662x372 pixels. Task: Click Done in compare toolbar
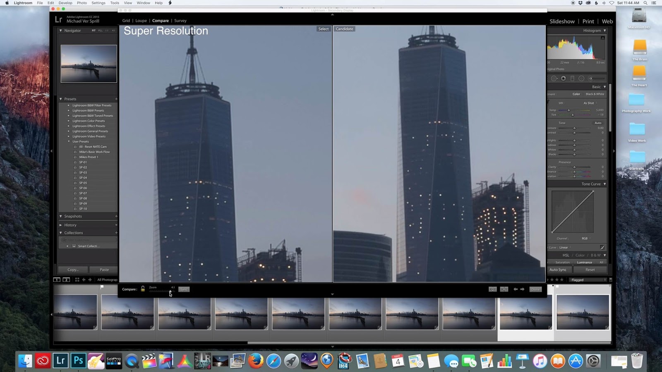click(536, 289)
